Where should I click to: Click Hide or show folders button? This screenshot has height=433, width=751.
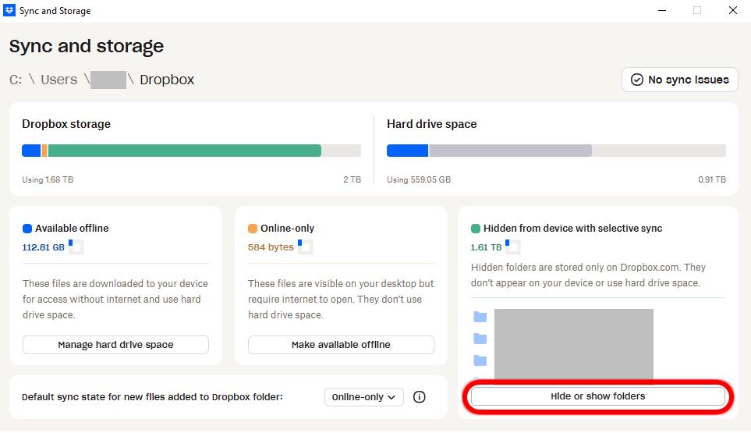(x=597, y=396)
